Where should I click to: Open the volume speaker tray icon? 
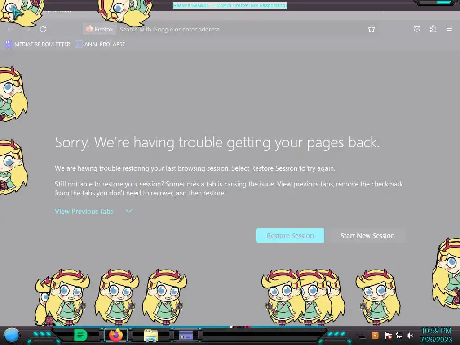[410, 335]
